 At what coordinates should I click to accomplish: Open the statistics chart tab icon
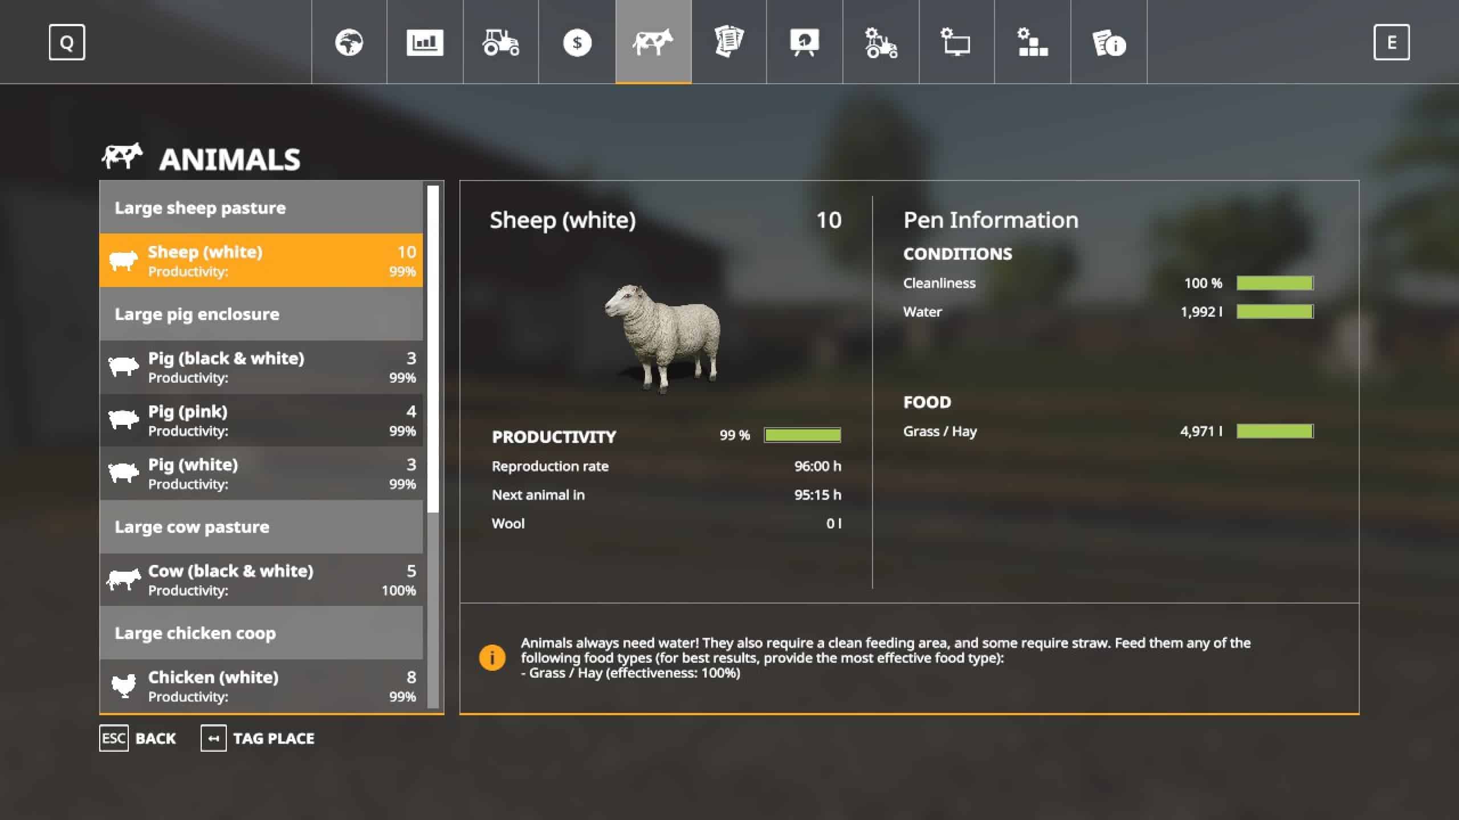(425, 43)
